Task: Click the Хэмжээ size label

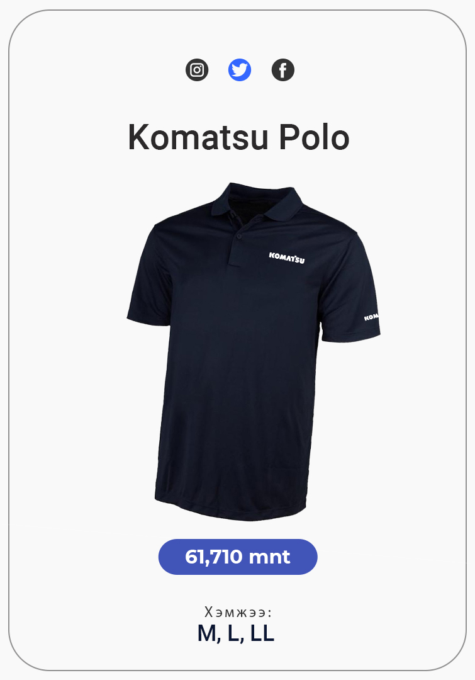Action: click(x=238, y=612)
